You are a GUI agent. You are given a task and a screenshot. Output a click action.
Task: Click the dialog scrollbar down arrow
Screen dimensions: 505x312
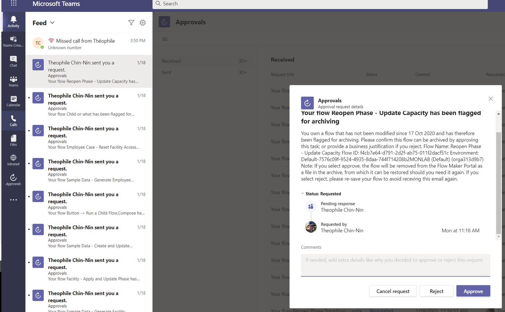pos(499,237)
